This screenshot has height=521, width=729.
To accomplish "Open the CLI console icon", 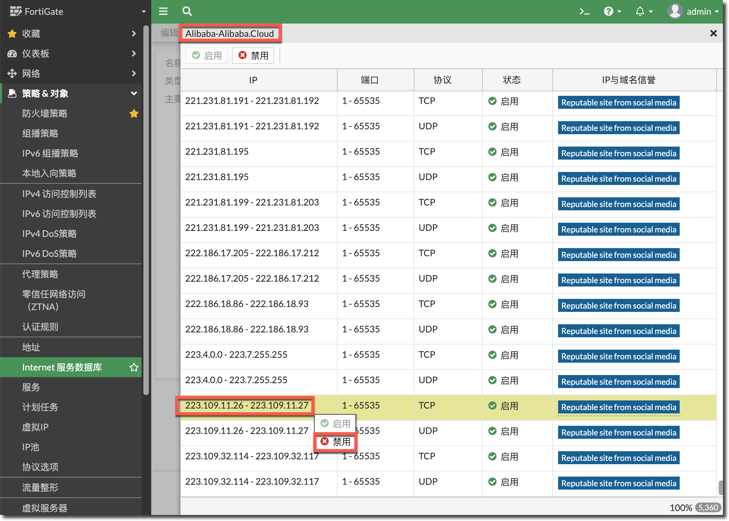I will coord(584,12).
